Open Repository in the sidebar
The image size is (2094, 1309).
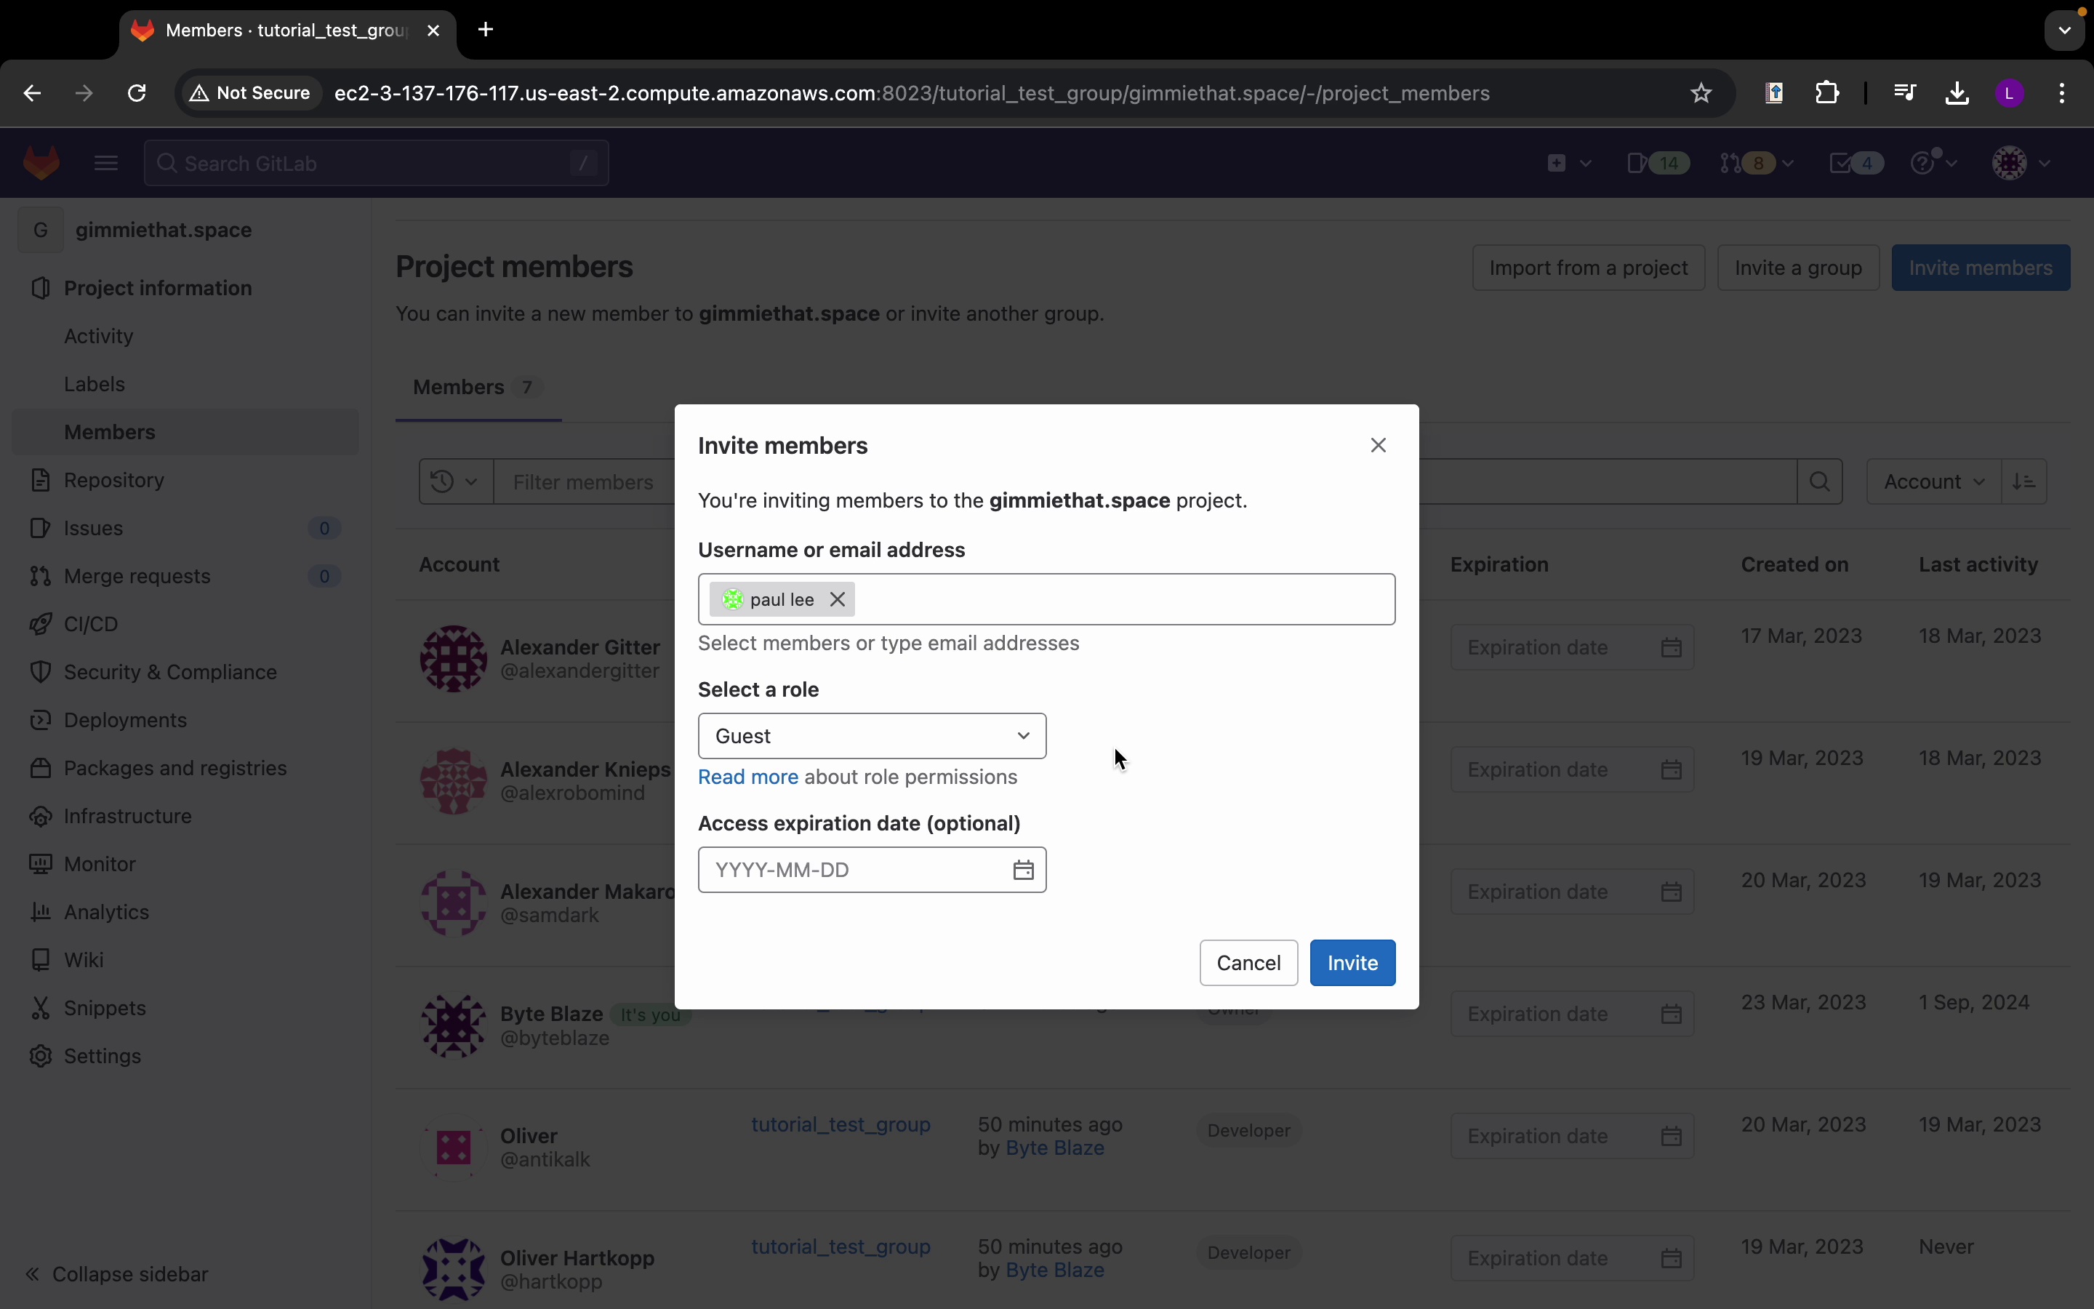pos(113,481)
